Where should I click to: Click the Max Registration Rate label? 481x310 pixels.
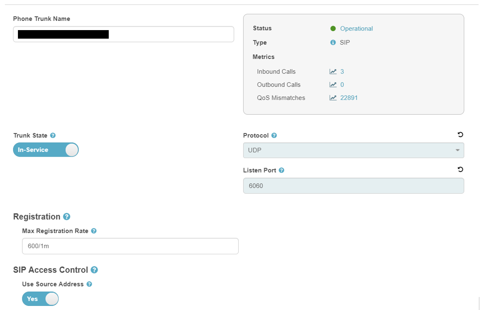point(55,231)
